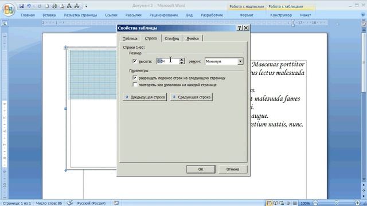The height and width of the screenshot is (206, 367).
Task: Click the 100% zoom level indicator
Action: [x=305, y=203]
